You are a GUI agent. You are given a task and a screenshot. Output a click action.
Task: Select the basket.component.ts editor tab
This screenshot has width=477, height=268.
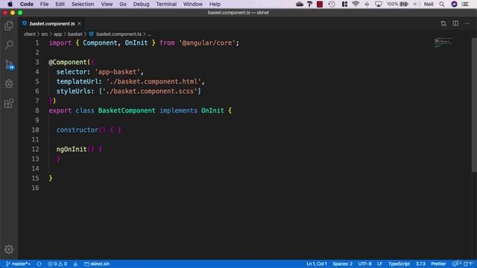(51, 23)
